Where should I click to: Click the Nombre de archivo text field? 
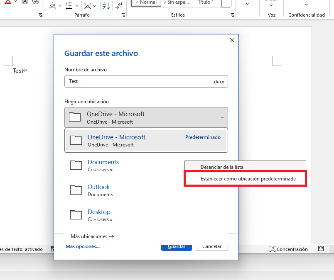[x=146, y=81]
